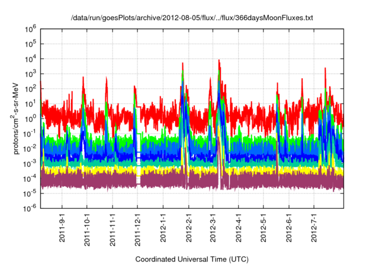Image resolution: width=379 pixels, height=265 pixels.
Task: Select the 2012-4-1 date tick label
Action: tap(239, 230)
